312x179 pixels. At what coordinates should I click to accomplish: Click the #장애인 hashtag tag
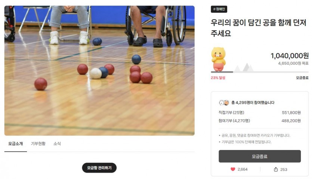tap(219, 9)
